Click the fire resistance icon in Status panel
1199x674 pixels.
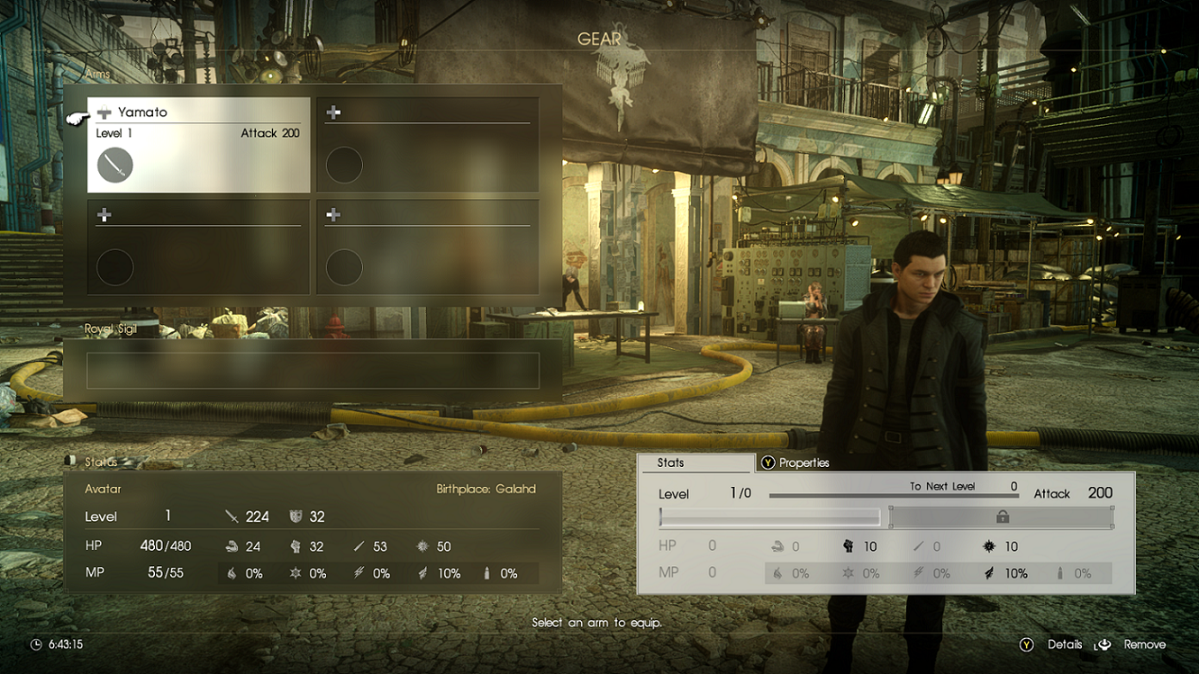coord(232,573)
